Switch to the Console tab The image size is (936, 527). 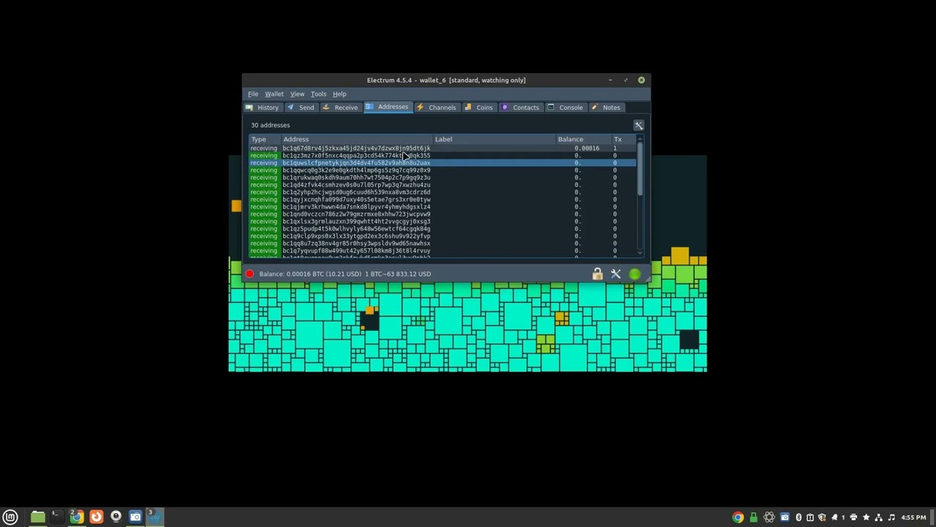(565, 108)
